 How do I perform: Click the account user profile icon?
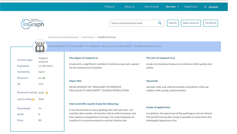pyautogui.click(x=205, y=7)
